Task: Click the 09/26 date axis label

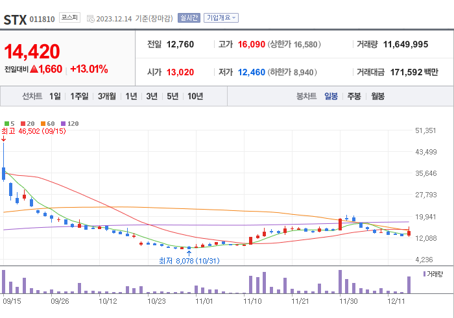Action: pyautogui.click(x=60, y=301)
